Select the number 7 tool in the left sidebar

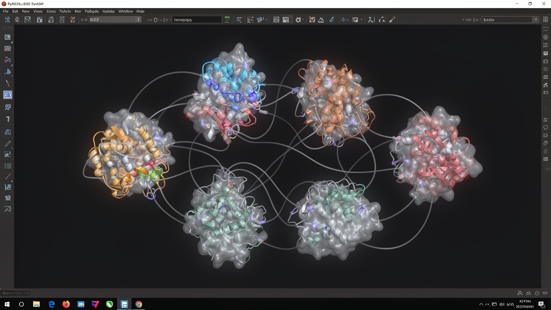8,119
